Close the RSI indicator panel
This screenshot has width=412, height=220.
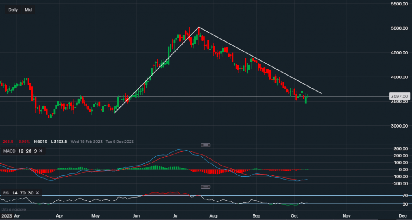tap(37, 193)
